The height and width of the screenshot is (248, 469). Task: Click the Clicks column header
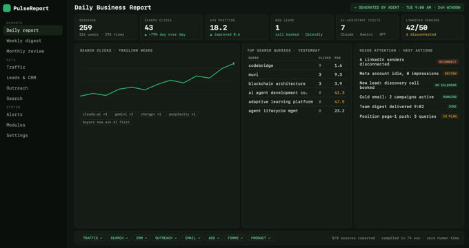pyautogui.click(x=325, y=58)
